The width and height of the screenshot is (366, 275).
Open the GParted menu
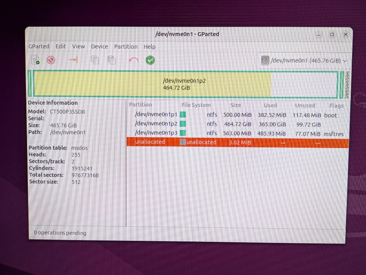point(39,46)
